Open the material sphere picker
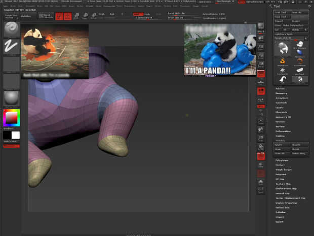 coord(12,98)
